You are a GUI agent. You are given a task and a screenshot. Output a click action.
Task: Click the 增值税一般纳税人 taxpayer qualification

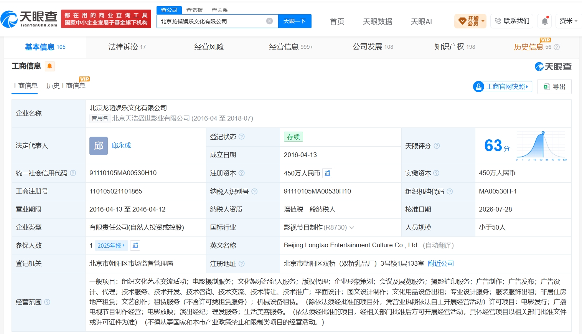pyautogui.click(x=310, y=209)
